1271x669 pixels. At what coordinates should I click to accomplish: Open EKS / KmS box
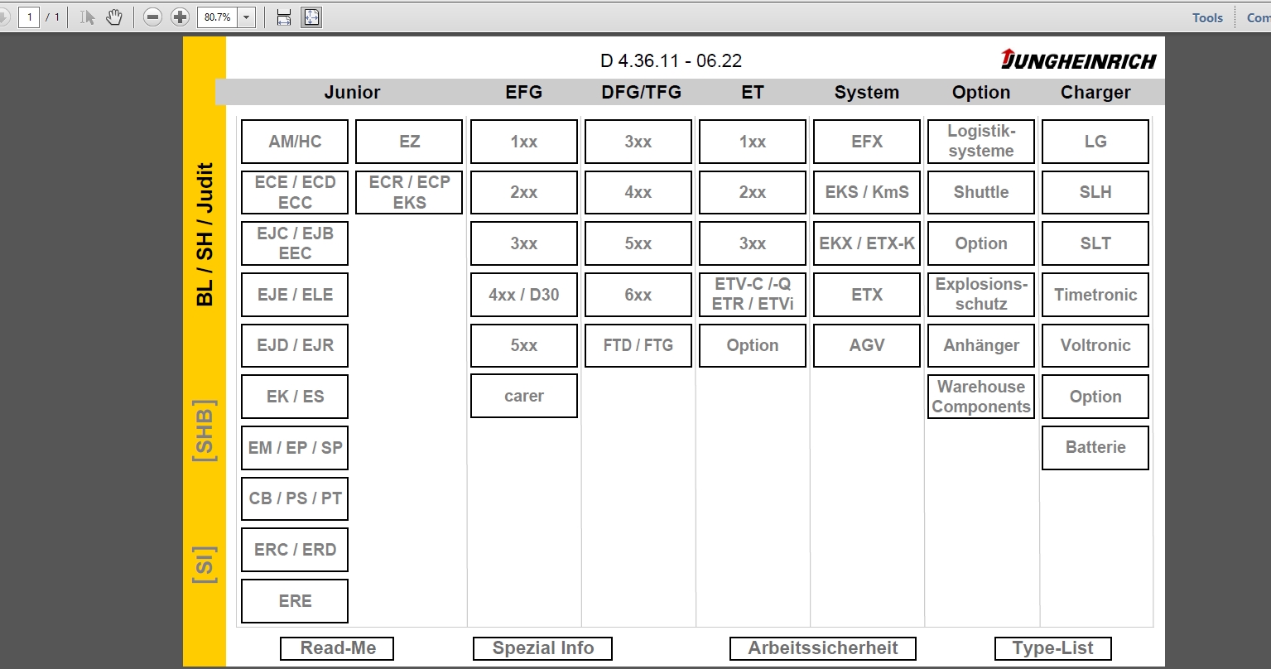867,192
